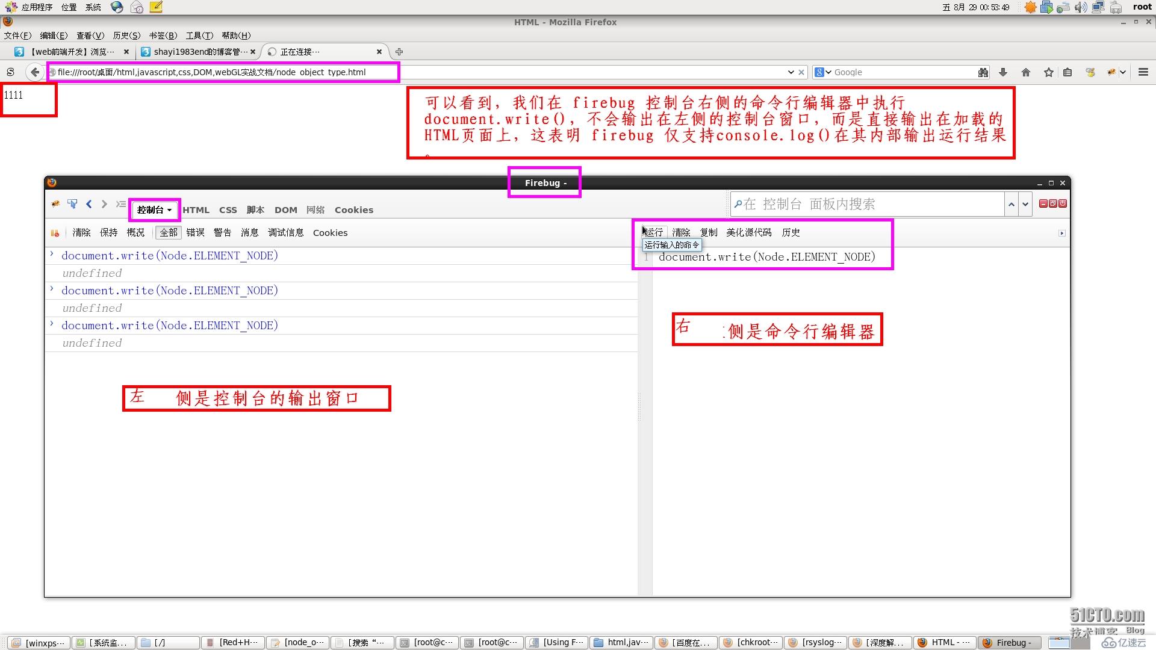
Task: Go to Firefox home page icon
Action: [x=1026, y=72]
